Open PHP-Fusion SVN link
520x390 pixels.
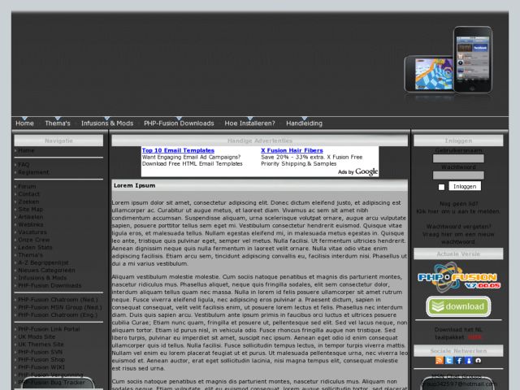coord(40,352)
